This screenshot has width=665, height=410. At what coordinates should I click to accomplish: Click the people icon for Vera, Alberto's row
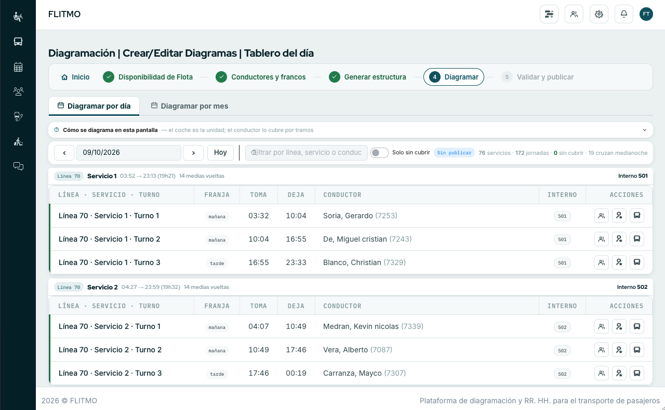[x=602, y=350]
